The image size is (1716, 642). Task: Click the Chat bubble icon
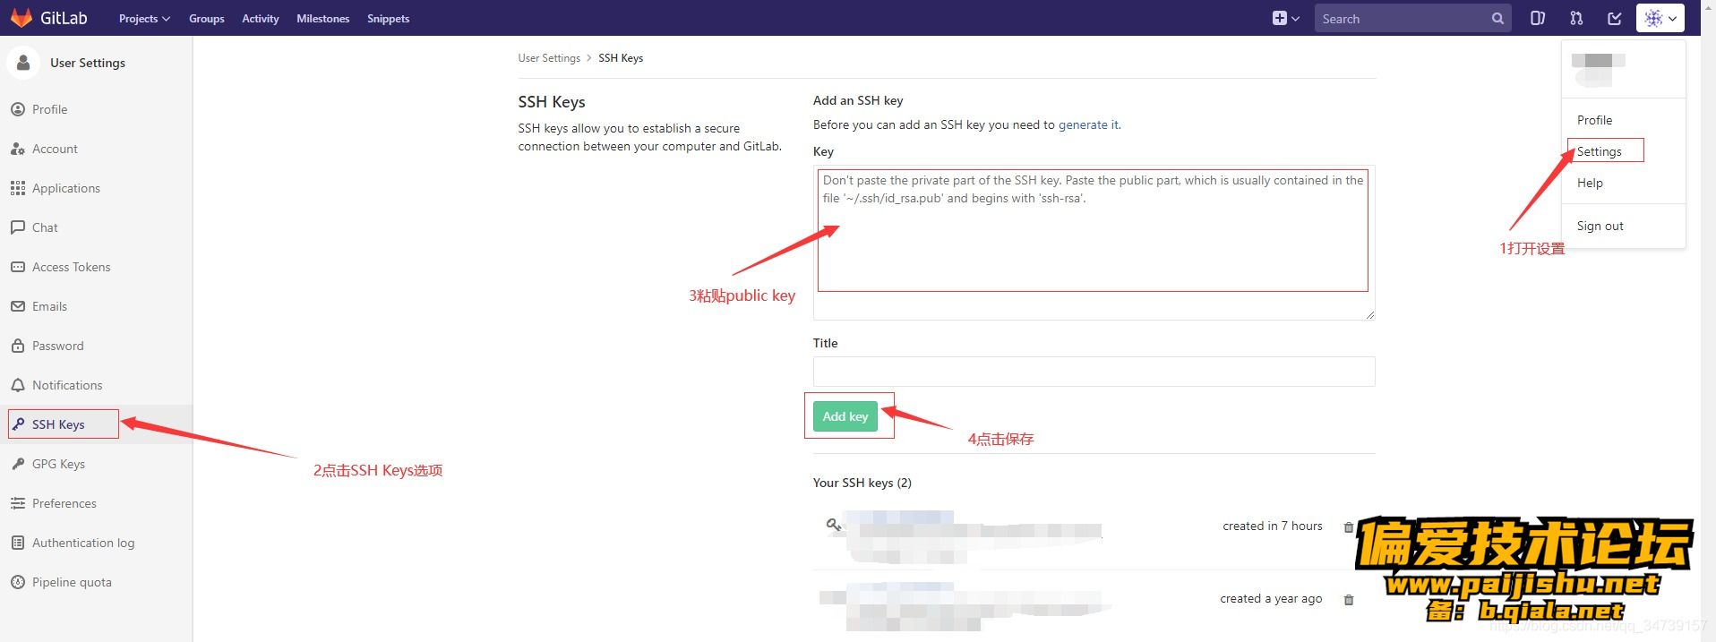18,227
